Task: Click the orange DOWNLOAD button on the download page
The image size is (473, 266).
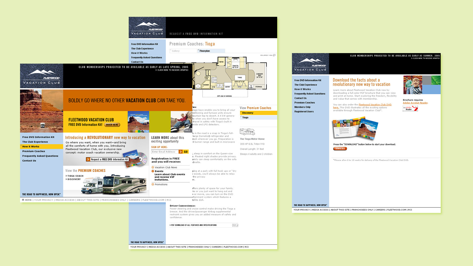Action: 340,149
